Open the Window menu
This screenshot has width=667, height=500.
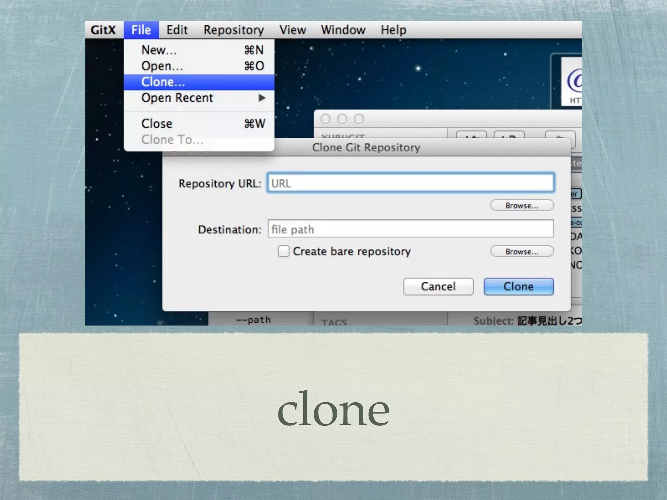pyautogui.click(x=343, y=30)
